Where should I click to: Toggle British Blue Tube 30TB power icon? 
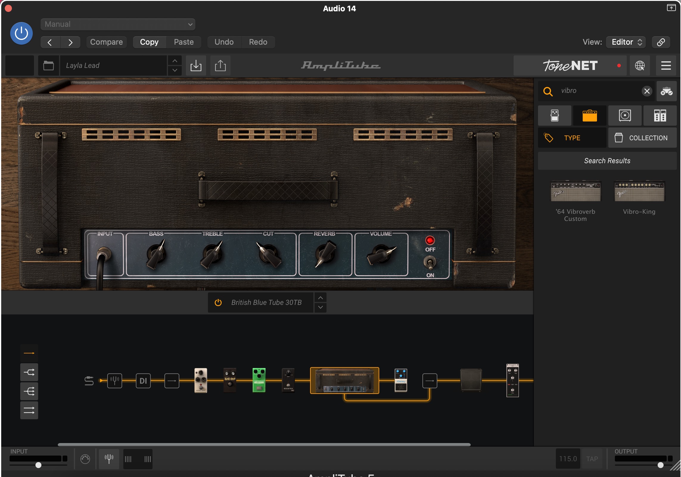click(218, 303)
